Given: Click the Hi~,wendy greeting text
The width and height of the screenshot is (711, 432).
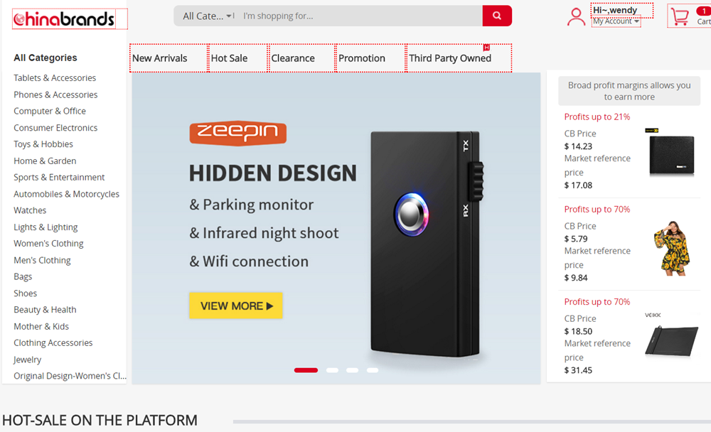Looking at the screenshot, I should pyautogui.click(x=615, y=10).
